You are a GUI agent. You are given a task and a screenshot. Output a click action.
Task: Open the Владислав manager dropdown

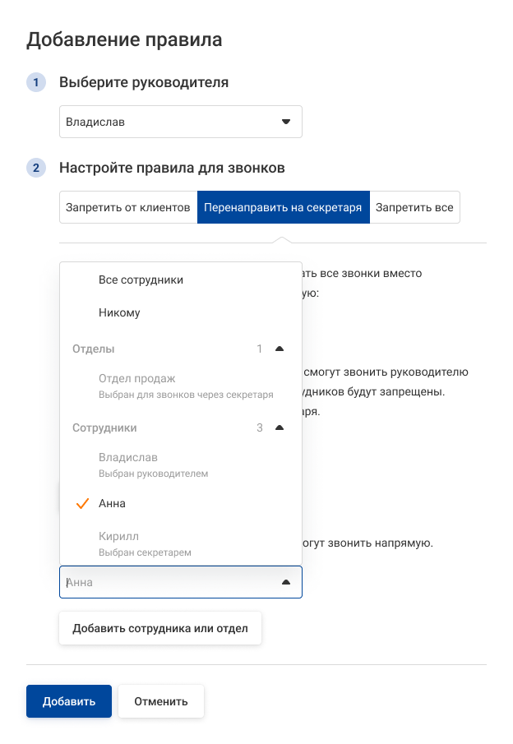(180, 122)
